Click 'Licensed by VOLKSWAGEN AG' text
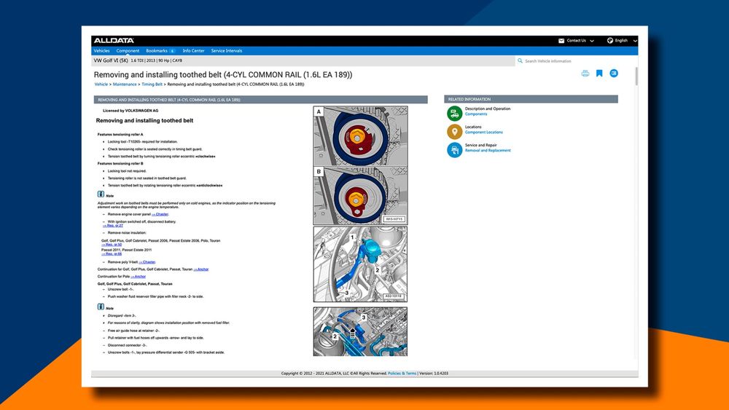729x410 pixels. [x=130, y=111]
